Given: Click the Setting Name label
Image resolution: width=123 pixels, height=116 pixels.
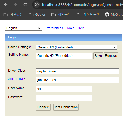Looking at the screenshot, I should click(18, 55).
